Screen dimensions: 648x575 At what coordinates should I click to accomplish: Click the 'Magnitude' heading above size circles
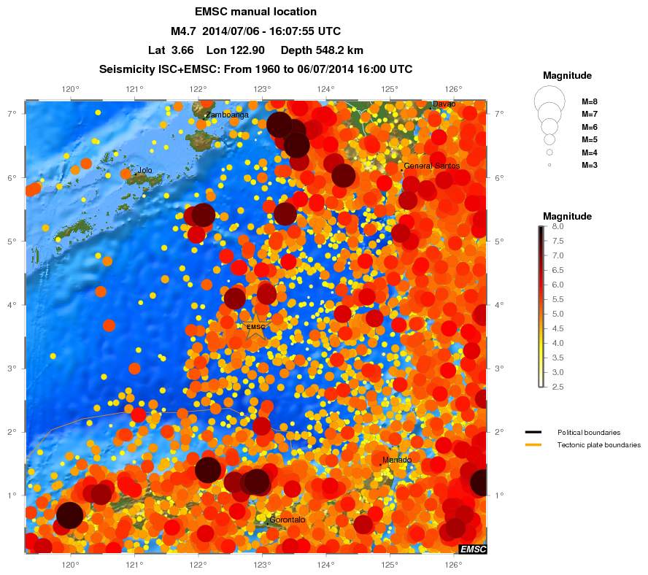[567, 76]
